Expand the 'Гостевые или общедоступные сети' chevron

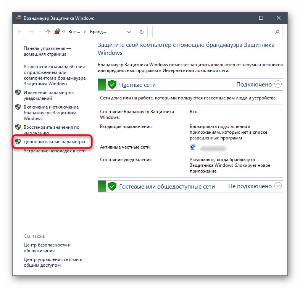click(x=278, y=186)
